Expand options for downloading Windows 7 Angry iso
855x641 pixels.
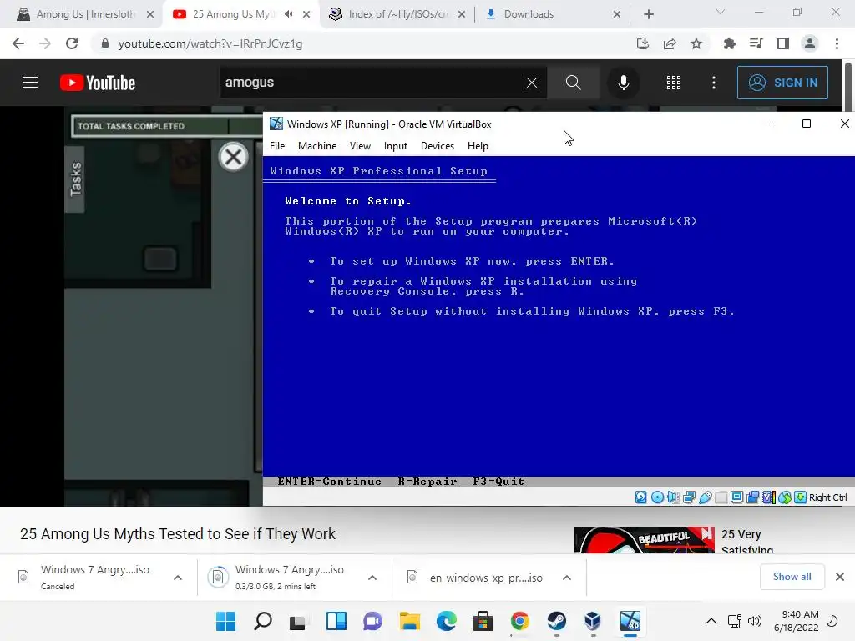[372, 578]
